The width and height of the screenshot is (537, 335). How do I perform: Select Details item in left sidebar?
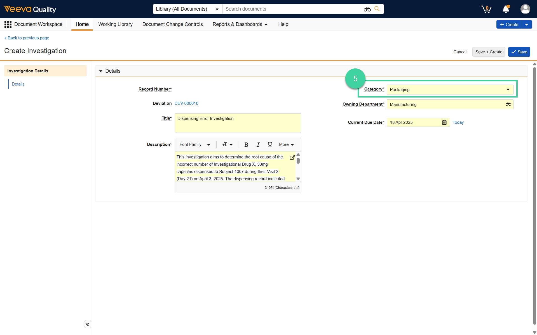click(x=18, y=84)
